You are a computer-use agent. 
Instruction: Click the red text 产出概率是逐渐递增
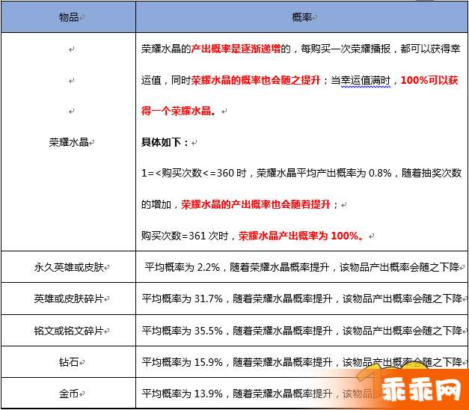(236, 49)
